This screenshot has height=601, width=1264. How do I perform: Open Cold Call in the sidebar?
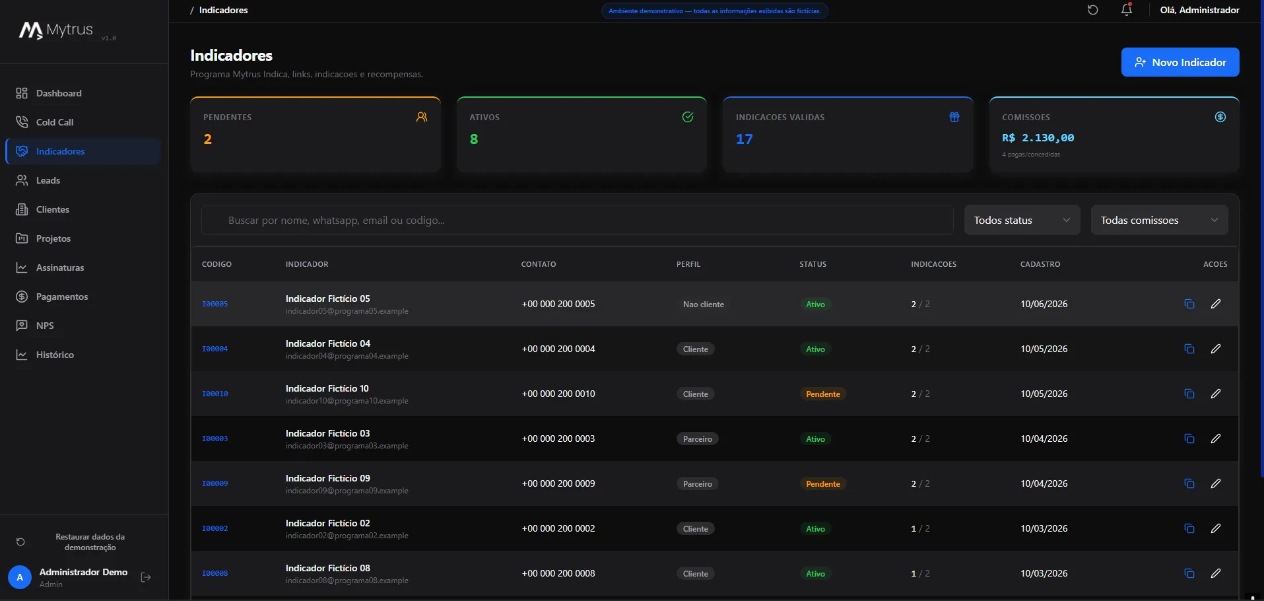(83, 122)
